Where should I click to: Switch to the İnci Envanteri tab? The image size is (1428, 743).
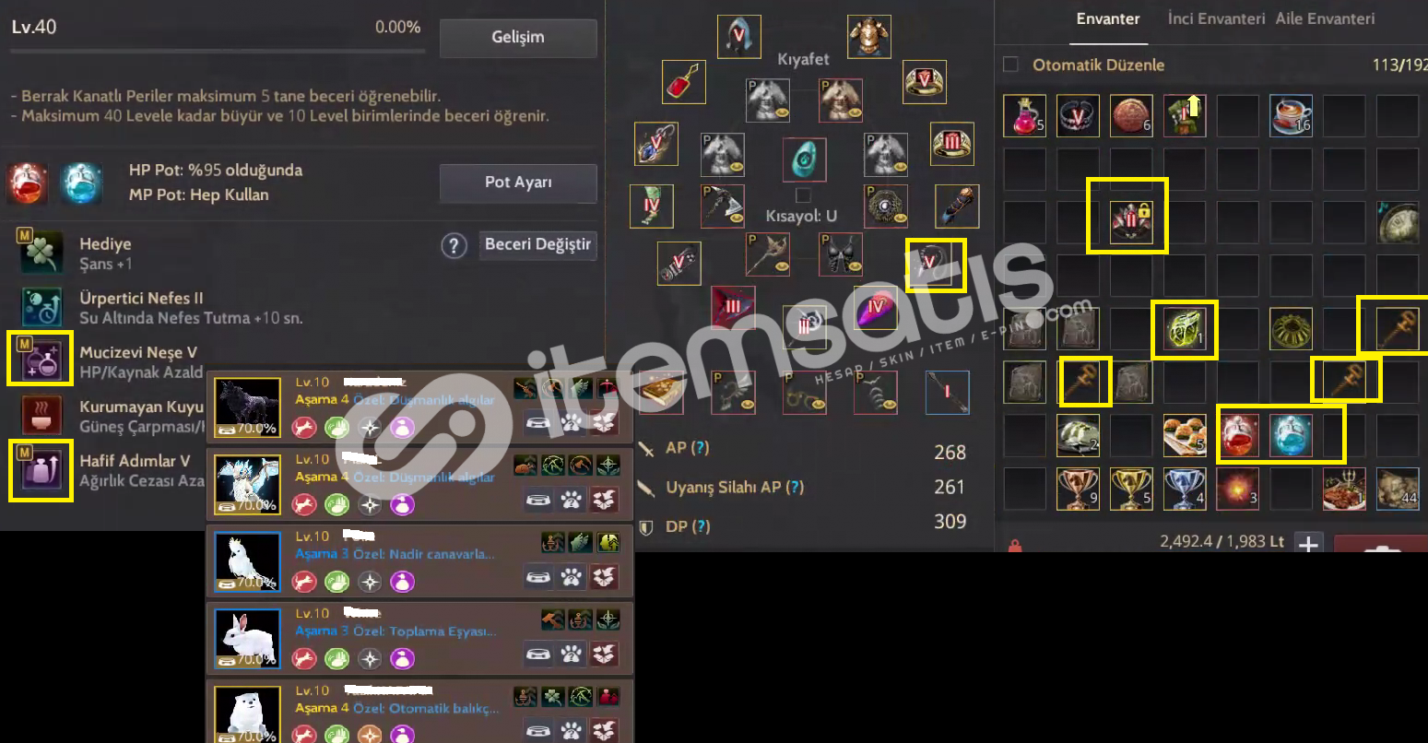[x=1216, y=18]
